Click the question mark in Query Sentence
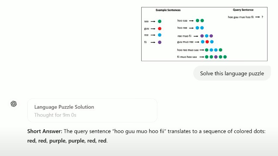This screenshot has height=156, width=278. point(262,17)
